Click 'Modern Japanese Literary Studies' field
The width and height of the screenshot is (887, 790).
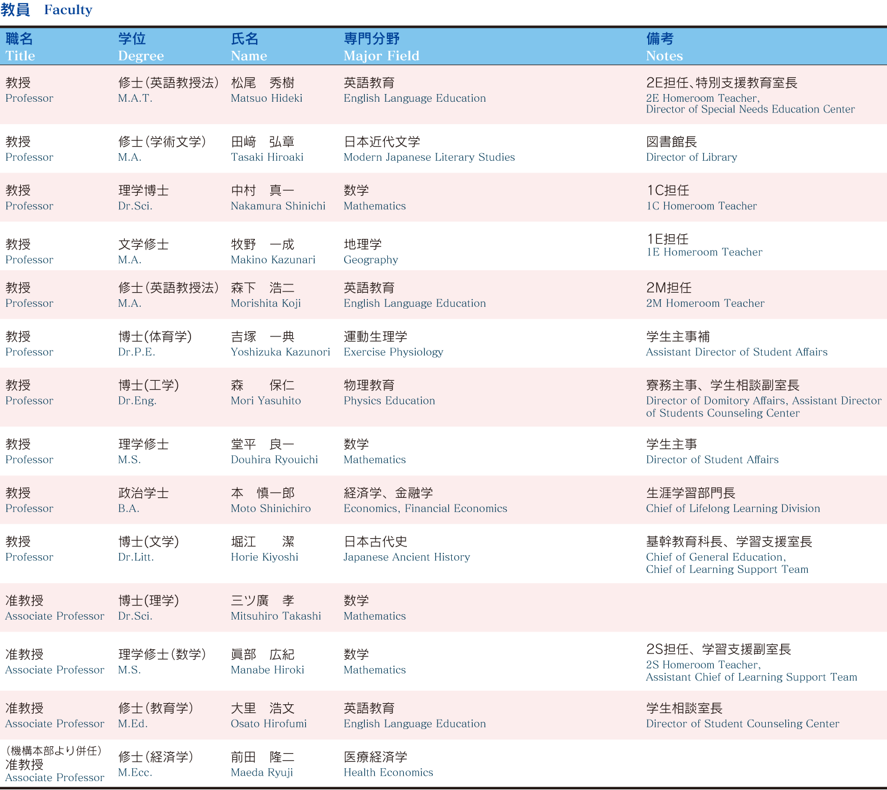coord(429,157)
